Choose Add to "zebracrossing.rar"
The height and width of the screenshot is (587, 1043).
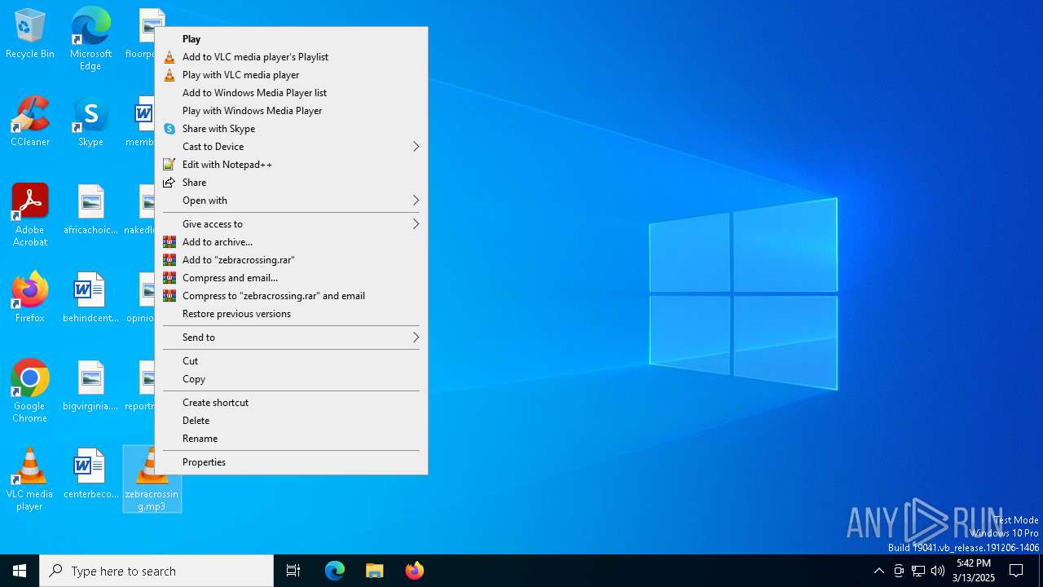(291, 260)
